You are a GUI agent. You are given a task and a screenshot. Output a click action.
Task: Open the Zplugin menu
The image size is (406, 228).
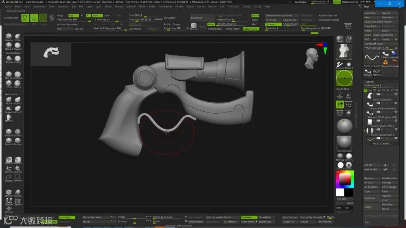click(x=246, y=6)
